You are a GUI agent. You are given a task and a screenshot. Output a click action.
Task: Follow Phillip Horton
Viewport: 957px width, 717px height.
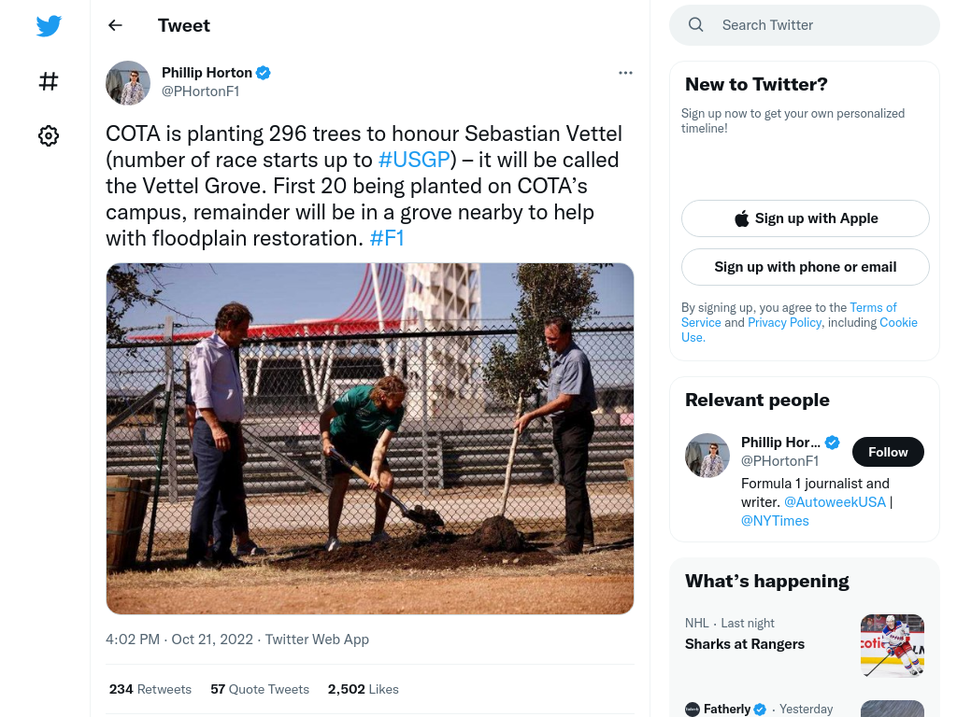coord(888,452)
